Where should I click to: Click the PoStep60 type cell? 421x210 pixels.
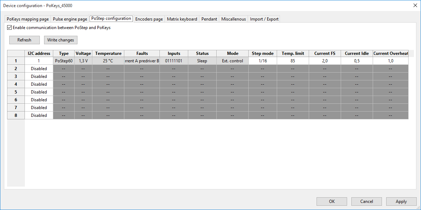click(x=64, y=61)
